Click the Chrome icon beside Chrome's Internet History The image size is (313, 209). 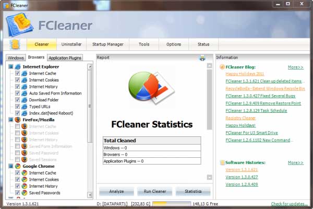25,186
